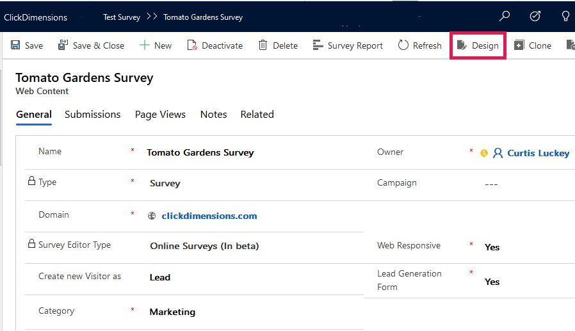The height and width of the screenshot is (331, 575).
Task: Click the Deactivate document icon
Action: click(x=192, y=45)
